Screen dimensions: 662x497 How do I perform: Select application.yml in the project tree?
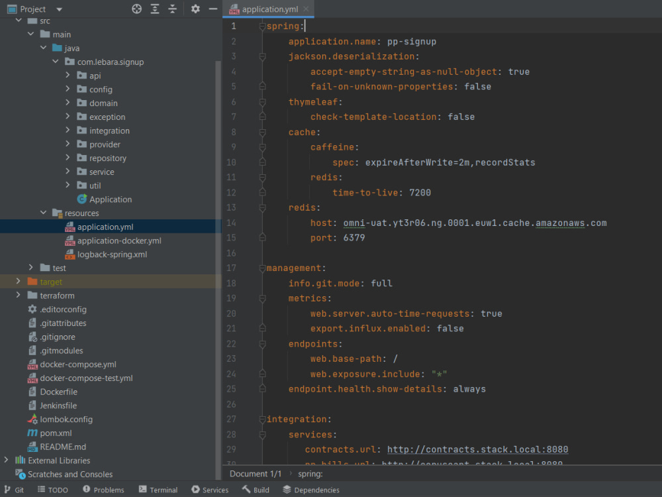[99, 227]
